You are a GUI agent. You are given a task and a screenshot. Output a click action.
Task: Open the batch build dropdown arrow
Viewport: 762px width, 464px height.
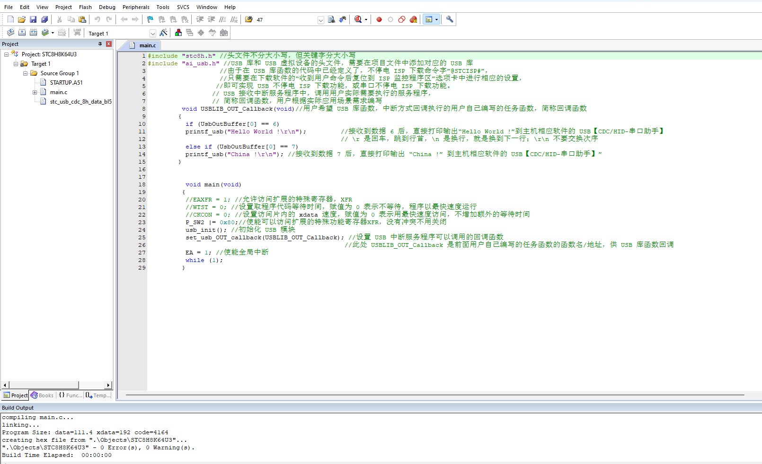pyautogui.click(x=53, y=33)
